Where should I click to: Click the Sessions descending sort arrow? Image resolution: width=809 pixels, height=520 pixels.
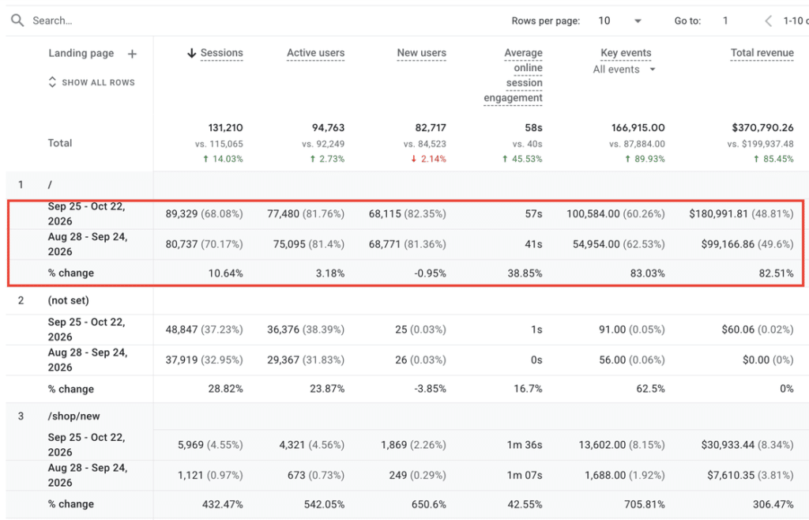point(191,53)
